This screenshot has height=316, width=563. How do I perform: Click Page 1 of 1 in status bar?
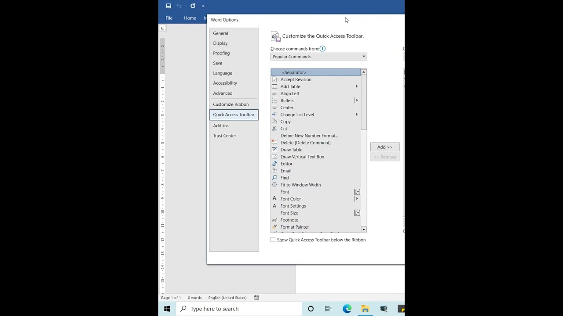click(171, 298)
